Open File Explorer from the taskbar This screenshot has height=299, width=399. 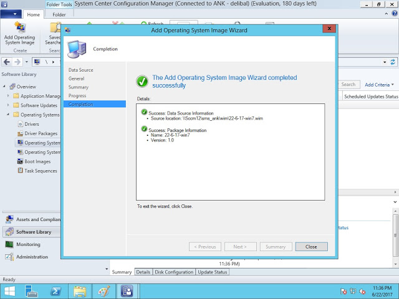(x=80, y=291)
